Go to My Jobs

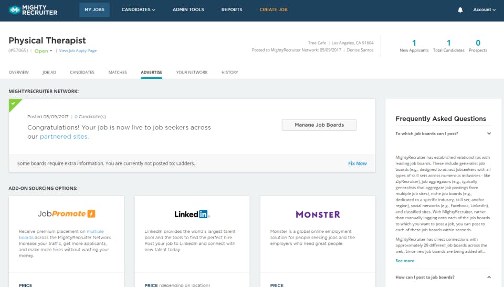point(94,9)
